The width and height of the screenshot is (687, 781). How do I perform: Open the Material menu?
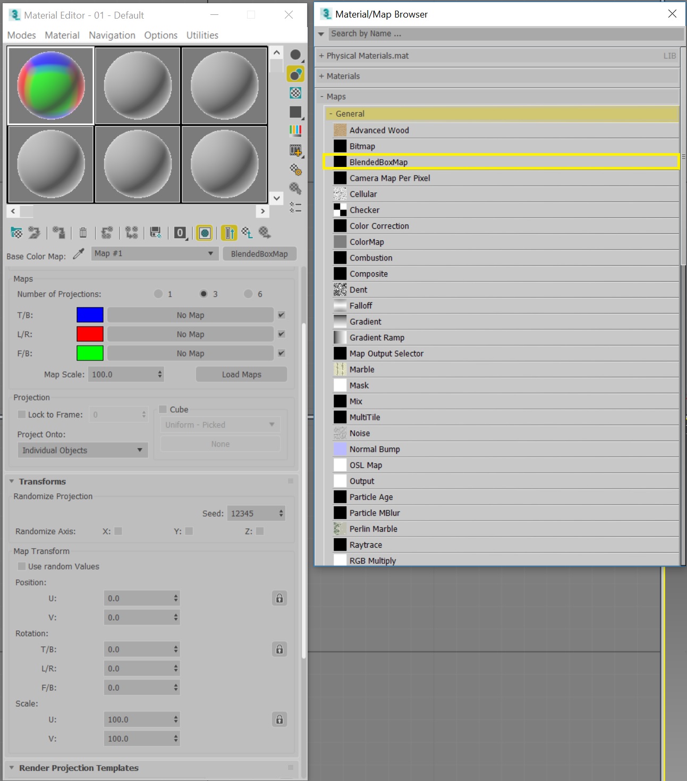click(x=62, y=35)
